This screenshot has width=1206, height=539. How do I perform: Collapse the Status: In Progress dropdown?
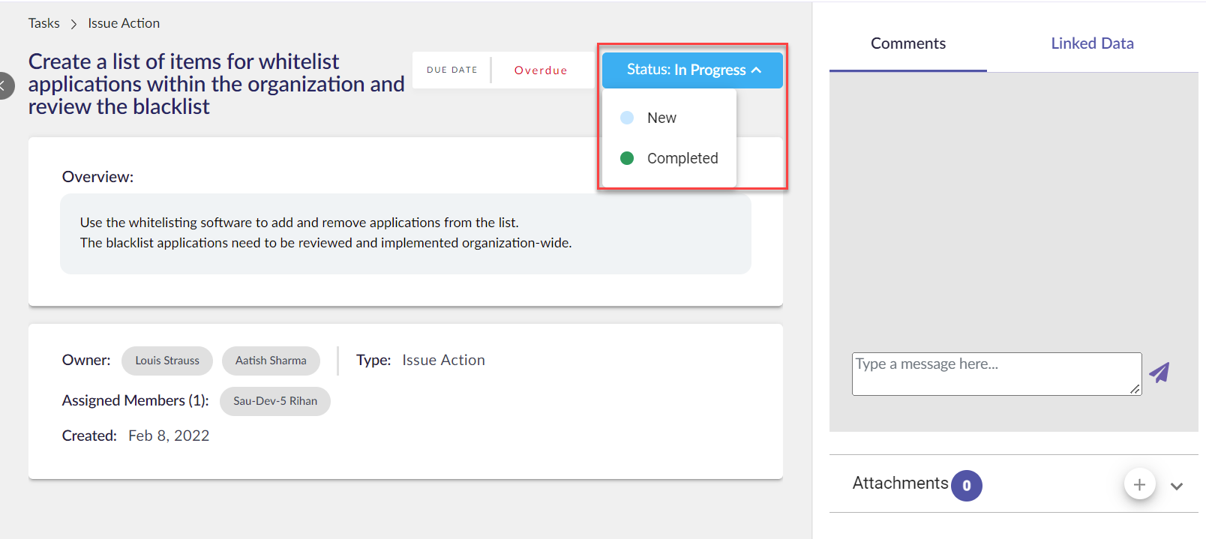click(692, 70)
